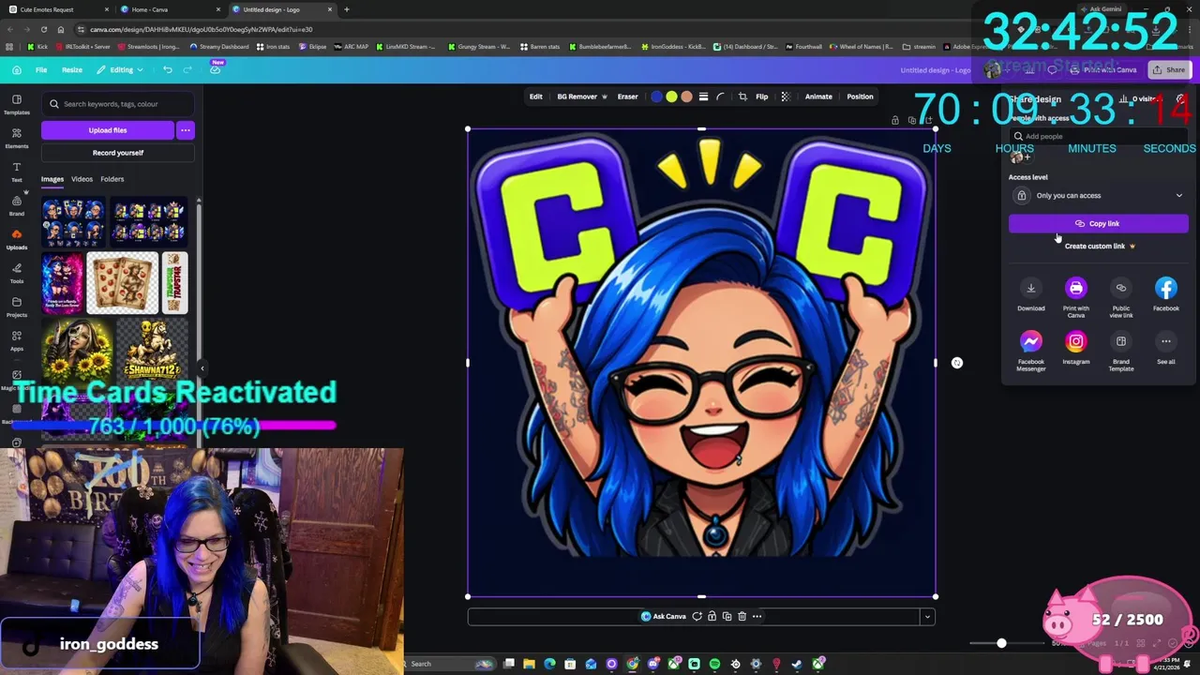Click the undo arrow

pos(167,69)
